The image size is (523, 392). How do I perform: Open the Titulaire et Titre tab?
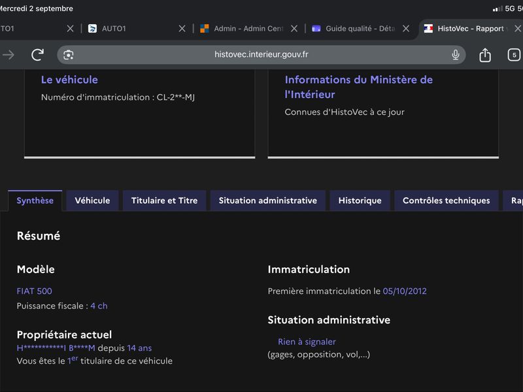coord(165,201)
